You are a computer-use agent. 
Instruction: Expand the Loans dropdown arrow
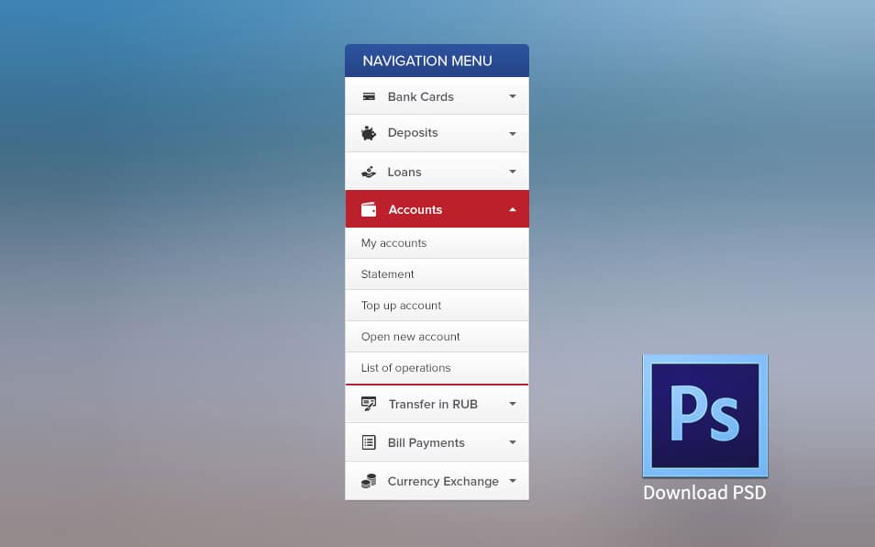513,171
